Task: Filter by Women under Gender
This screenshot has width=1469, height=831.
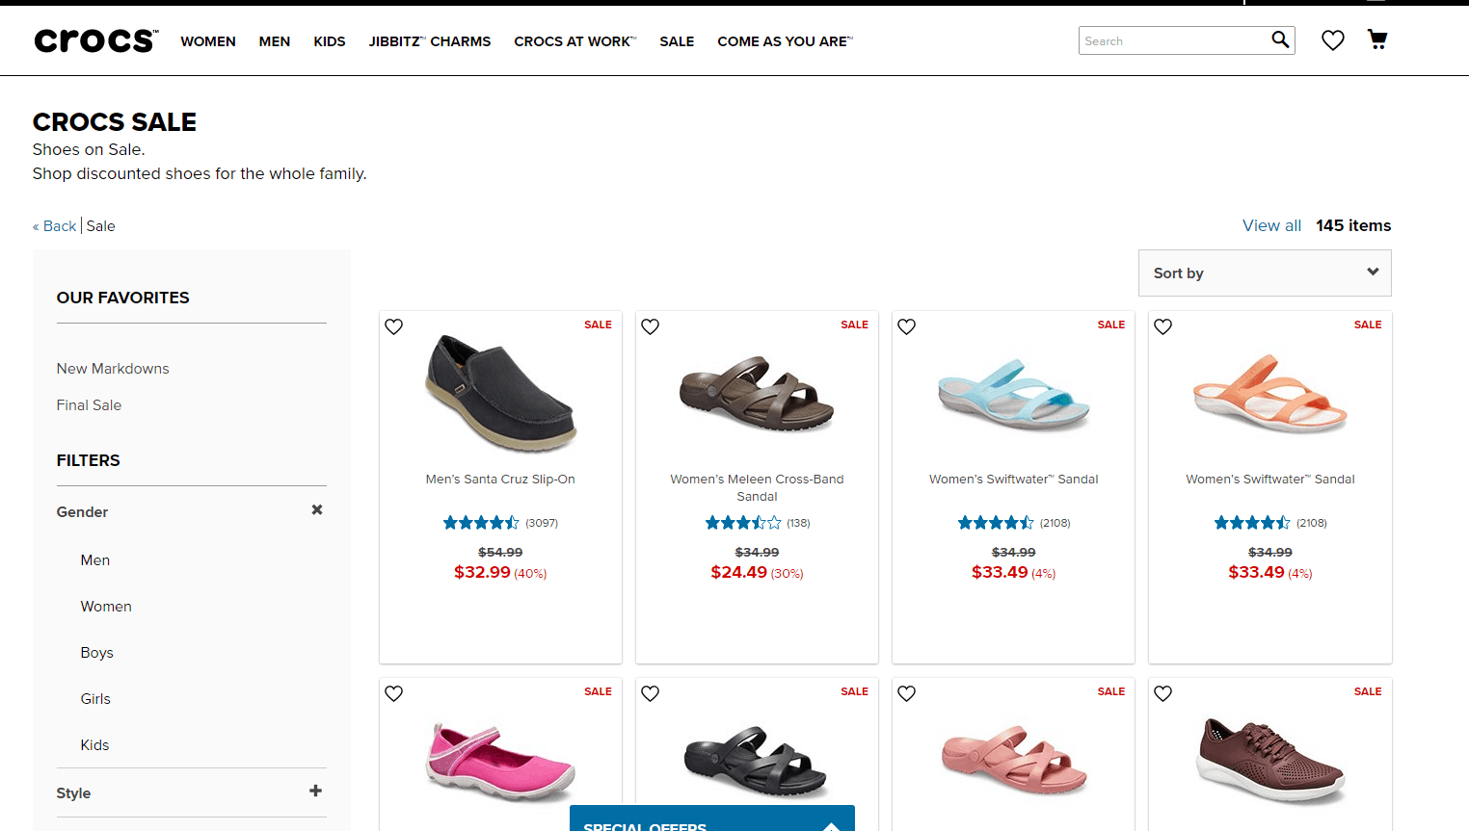Action: (x=106, y=607)
